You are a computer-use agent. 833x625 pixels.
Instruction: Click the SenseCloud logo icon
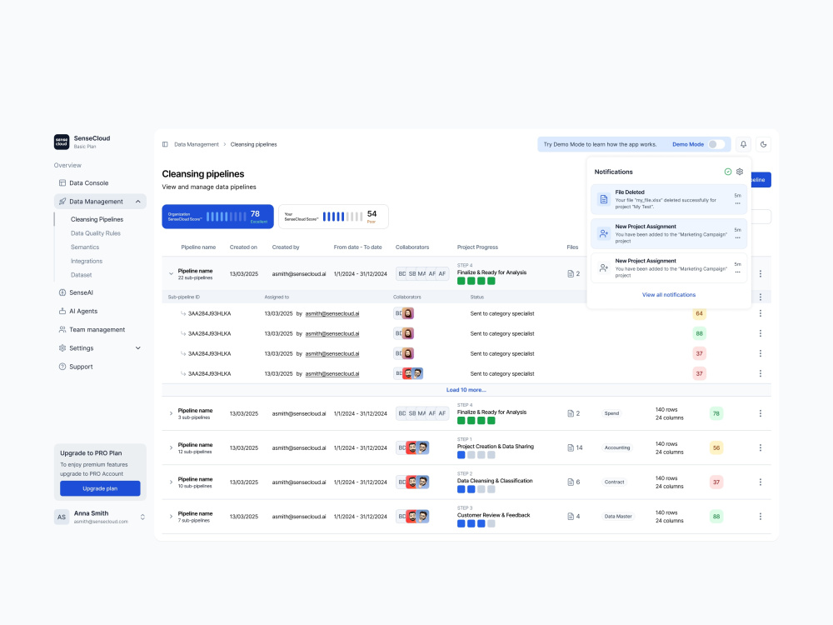pyautogui.click(x=62, y=142)
